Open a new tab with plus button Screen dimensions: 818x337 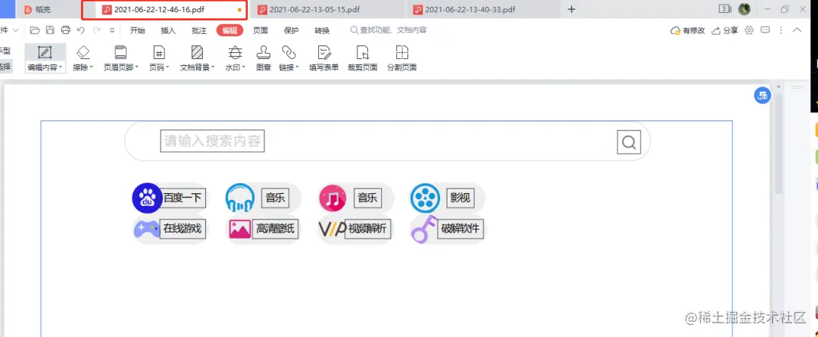[571, 9]
